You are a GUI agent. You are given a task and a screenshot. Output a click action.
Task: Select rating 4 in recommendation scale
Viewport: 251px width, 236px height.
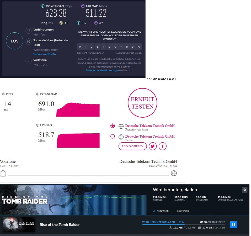tap(103, 47)
